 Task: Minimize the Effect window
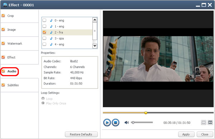198,6
